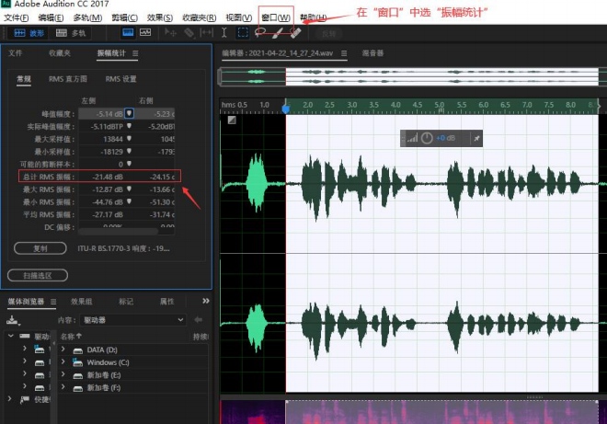
Task: Expand the 新加卷 (F:) drive
Action: (63, 387)
